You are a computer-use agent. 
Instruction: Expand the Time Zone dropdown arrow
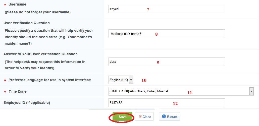(251, 91)
